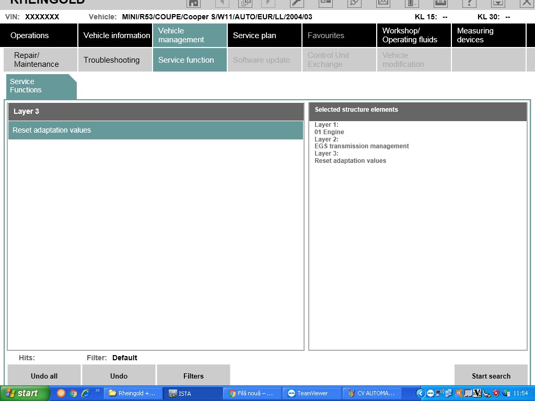Click the envelope icon in top toolbar
The height and width of the screenshot is (401, 535).
click(383, 3)
